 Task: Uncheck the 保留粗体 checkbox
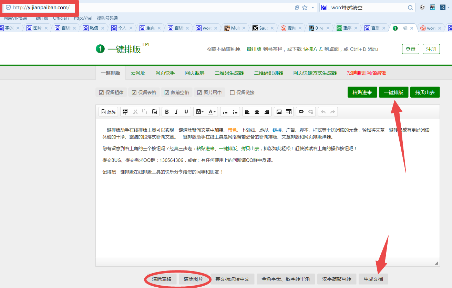(x=101, y=92)
